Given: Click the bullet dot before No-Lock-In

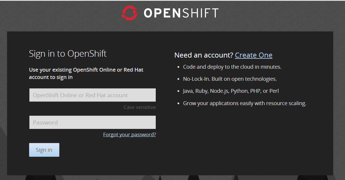Looking at the screenshot, I should pyautogui.click(x=178, y=79).
